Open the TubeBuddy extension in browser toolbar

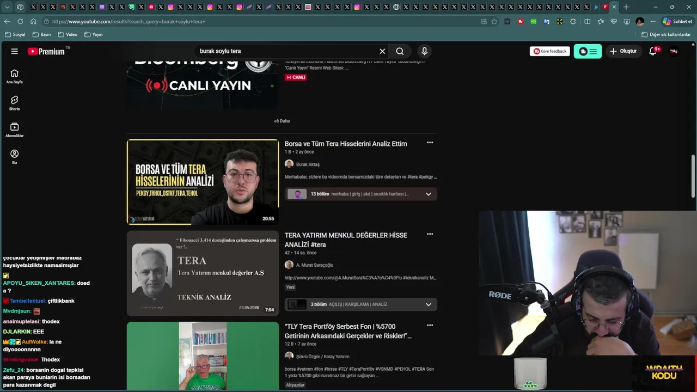click(x=521, y=21)
